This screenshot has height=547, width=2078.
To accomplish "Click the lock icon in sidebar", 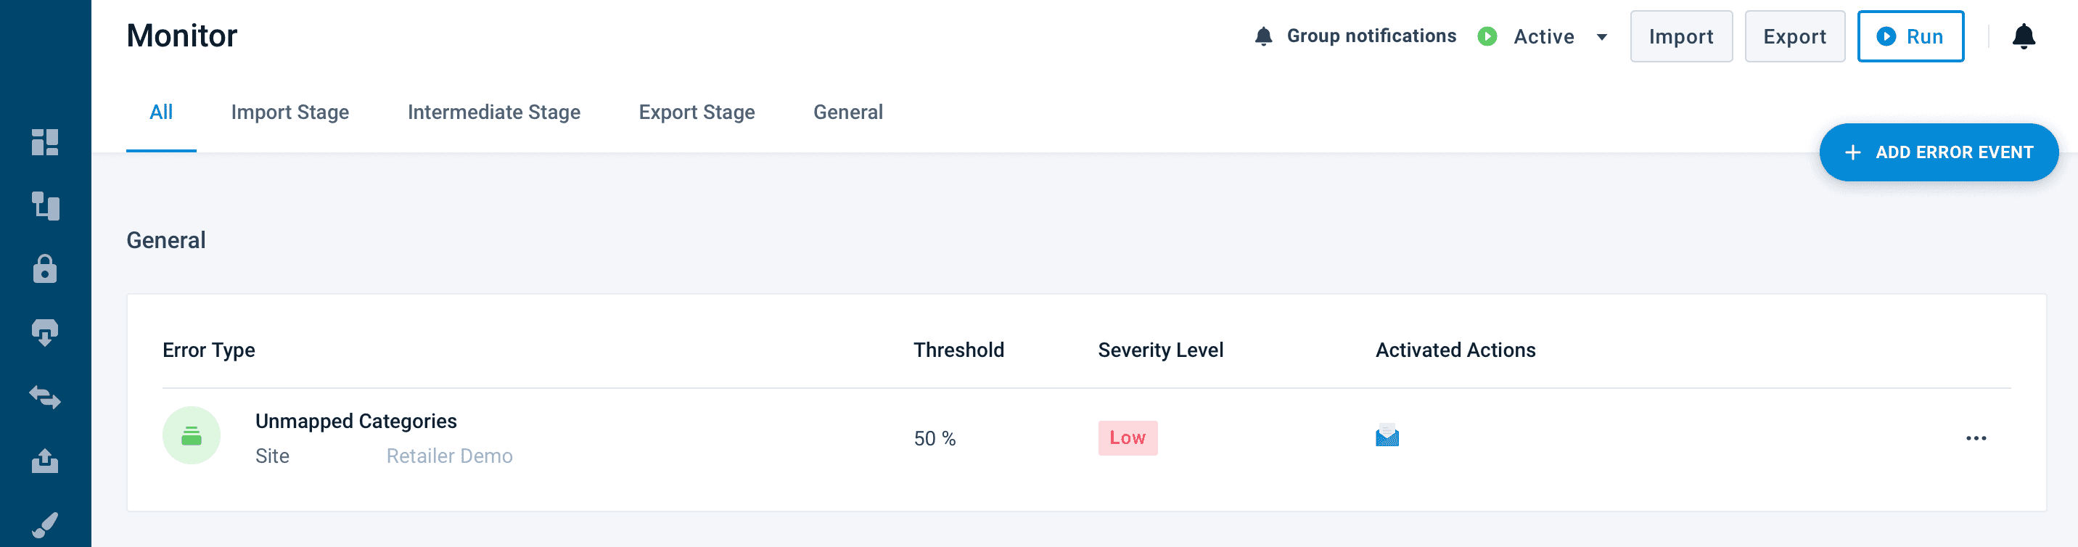I will click(x=45, y=268).
